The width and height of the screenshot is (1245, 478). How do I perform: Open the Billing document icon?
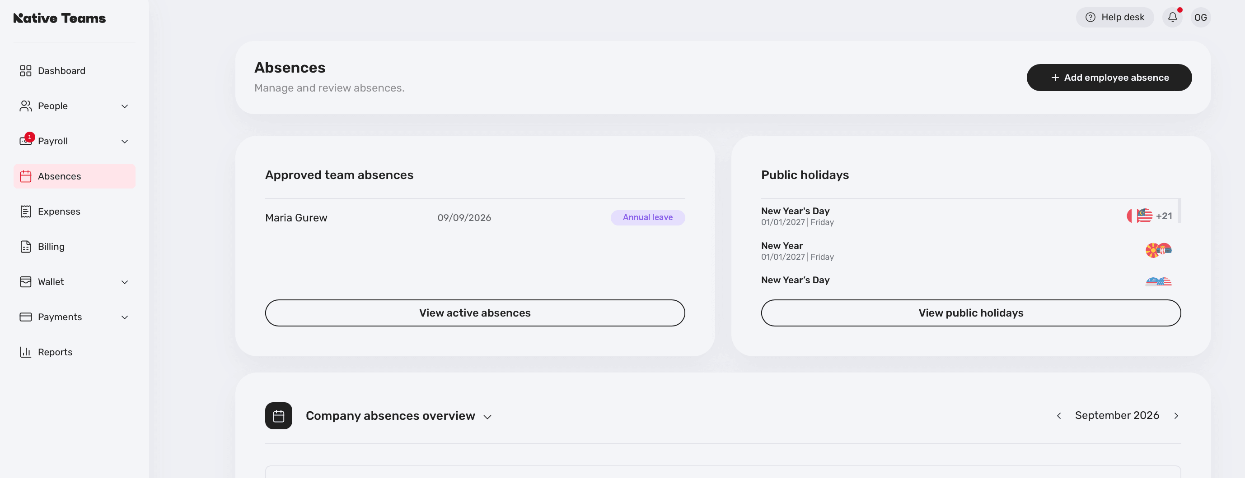point(26,247)
